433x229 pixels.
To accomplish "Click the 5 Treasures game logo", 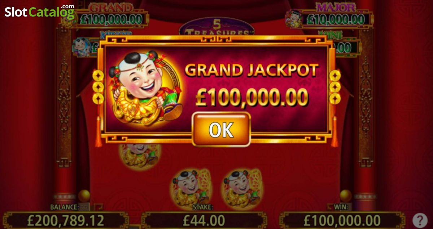I will click(x=216, y=28).
